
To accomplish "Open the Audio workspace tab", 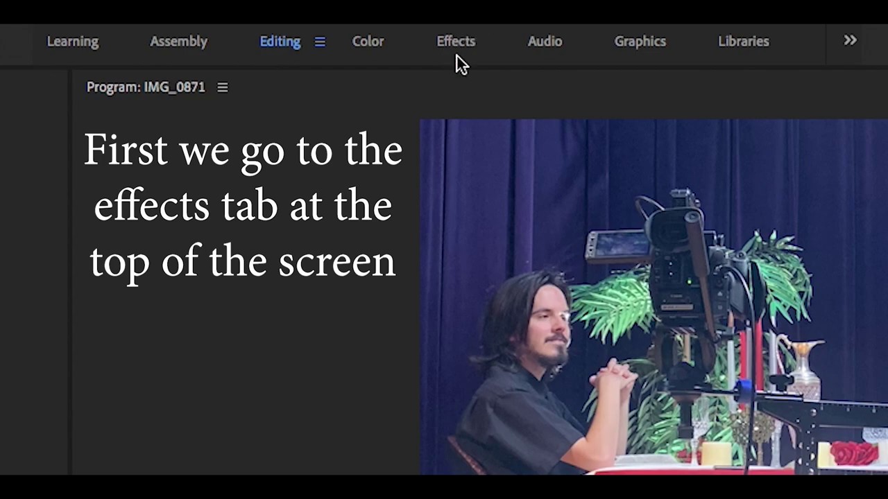I will pyautogui.click(x=545, y=42).
